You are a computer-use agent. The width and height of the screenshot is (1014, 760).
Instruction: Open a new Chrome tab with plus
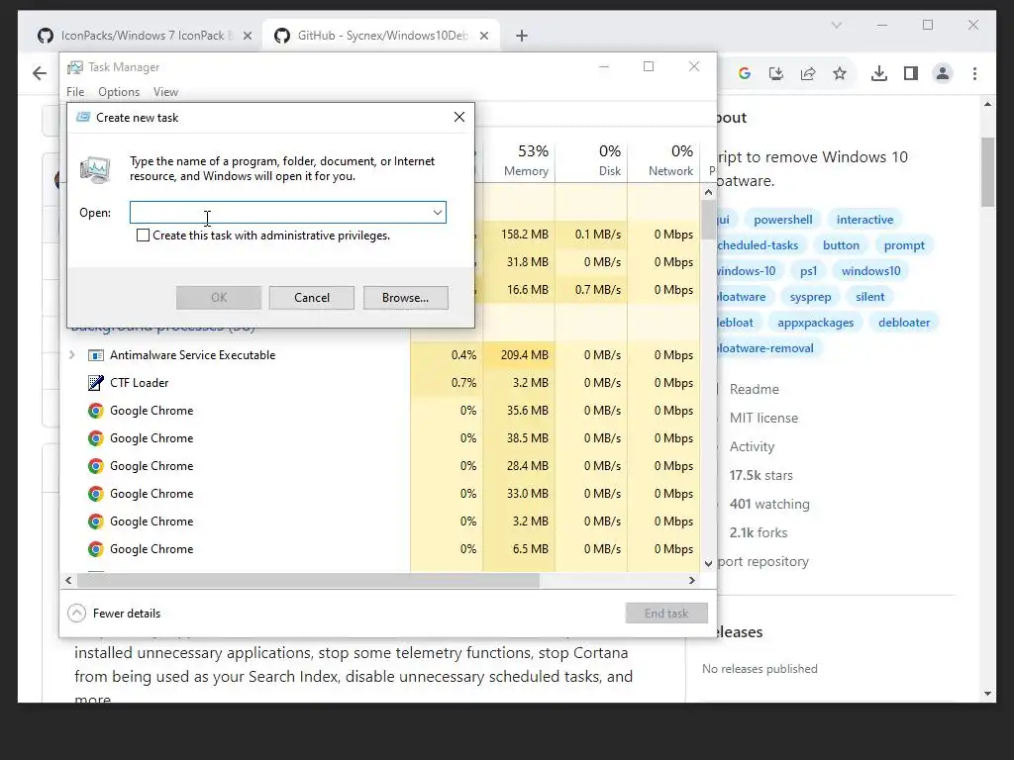[x=522, y=36]
